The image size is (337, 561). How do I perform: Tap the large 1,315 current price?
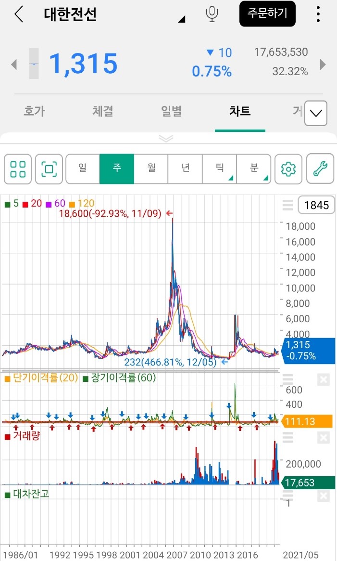pos(83,64)
